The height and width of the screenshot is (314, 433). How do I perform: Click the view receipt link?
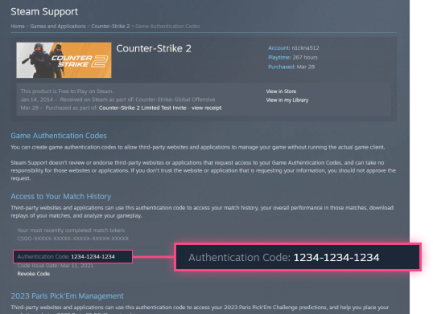tap(206, 108)
